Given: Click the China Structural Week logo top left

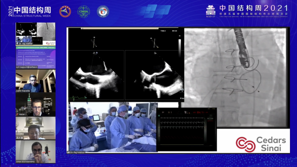Looking at the screenshot, I should point(30,12).
